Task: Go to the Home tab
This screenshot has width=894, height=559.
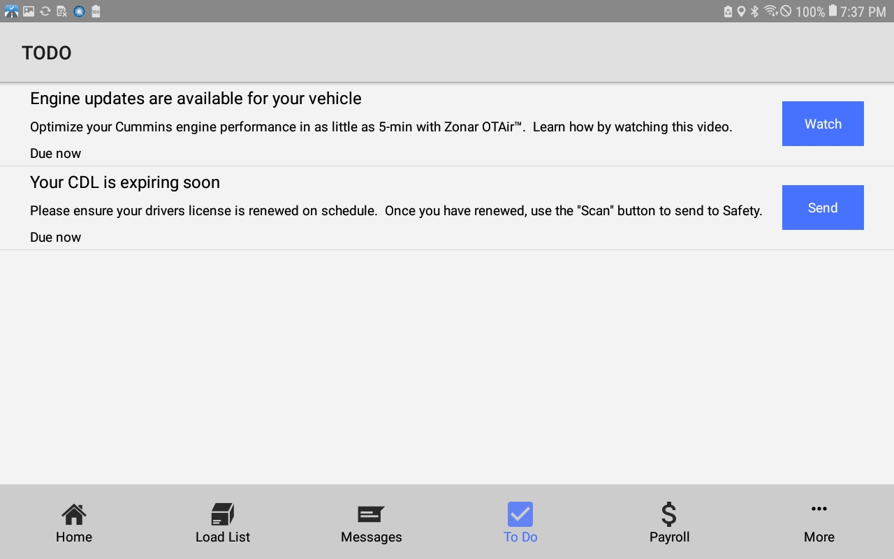Action: 74,523
